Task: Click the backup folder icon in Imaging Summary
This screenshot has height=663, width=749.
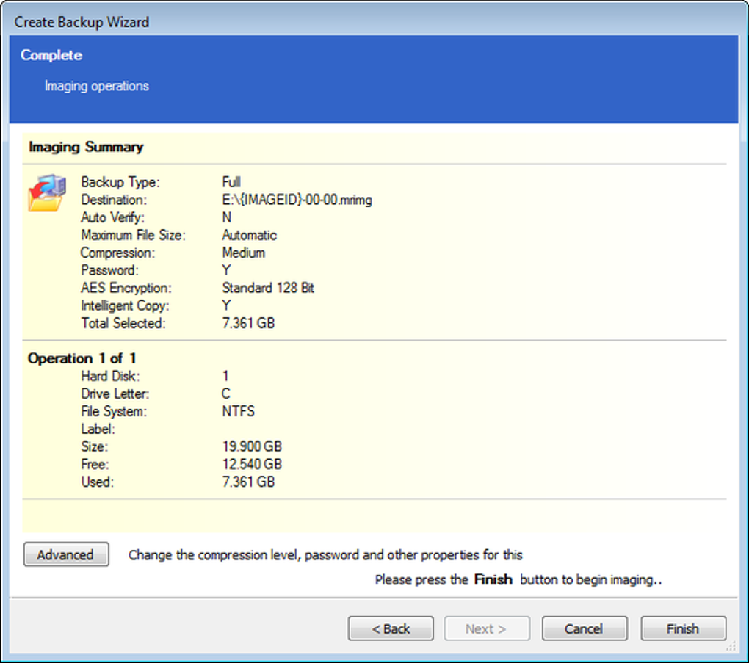Action: coord(48,193)
